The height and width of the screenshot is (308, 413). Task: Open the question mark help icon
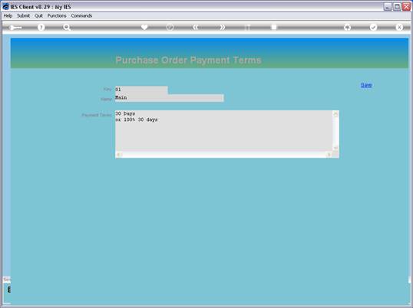[41, 27]
